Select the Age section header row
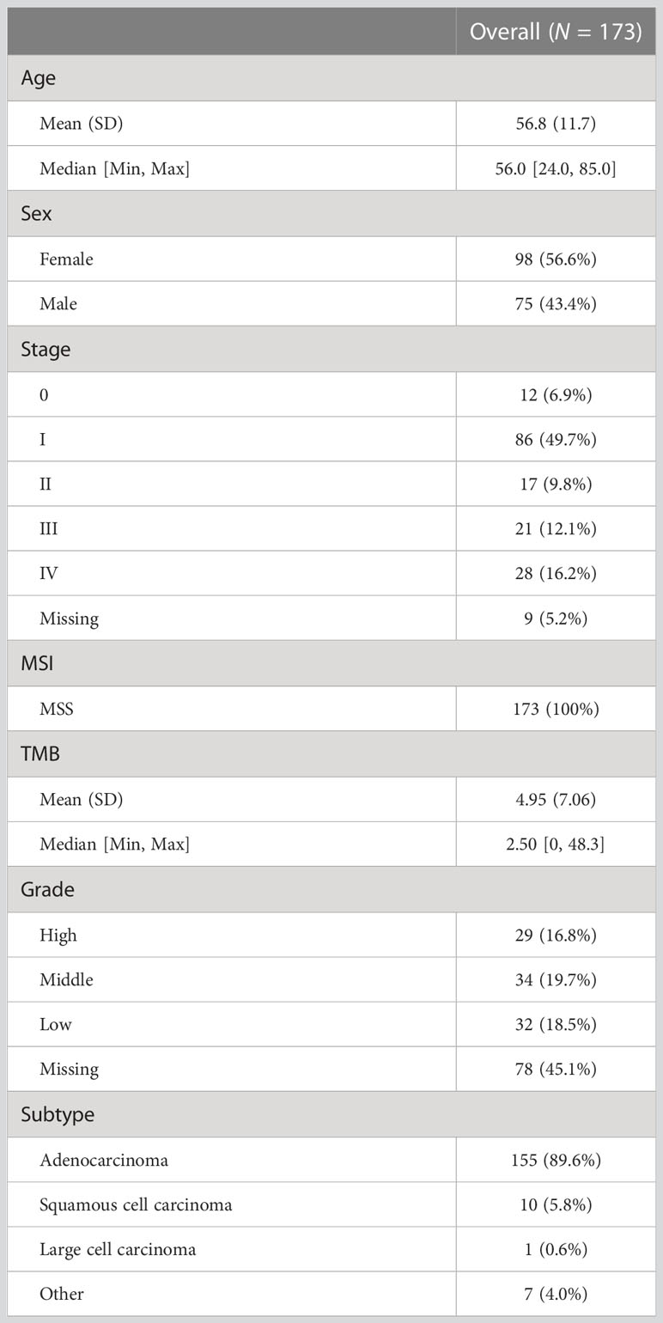 point(331,78)
